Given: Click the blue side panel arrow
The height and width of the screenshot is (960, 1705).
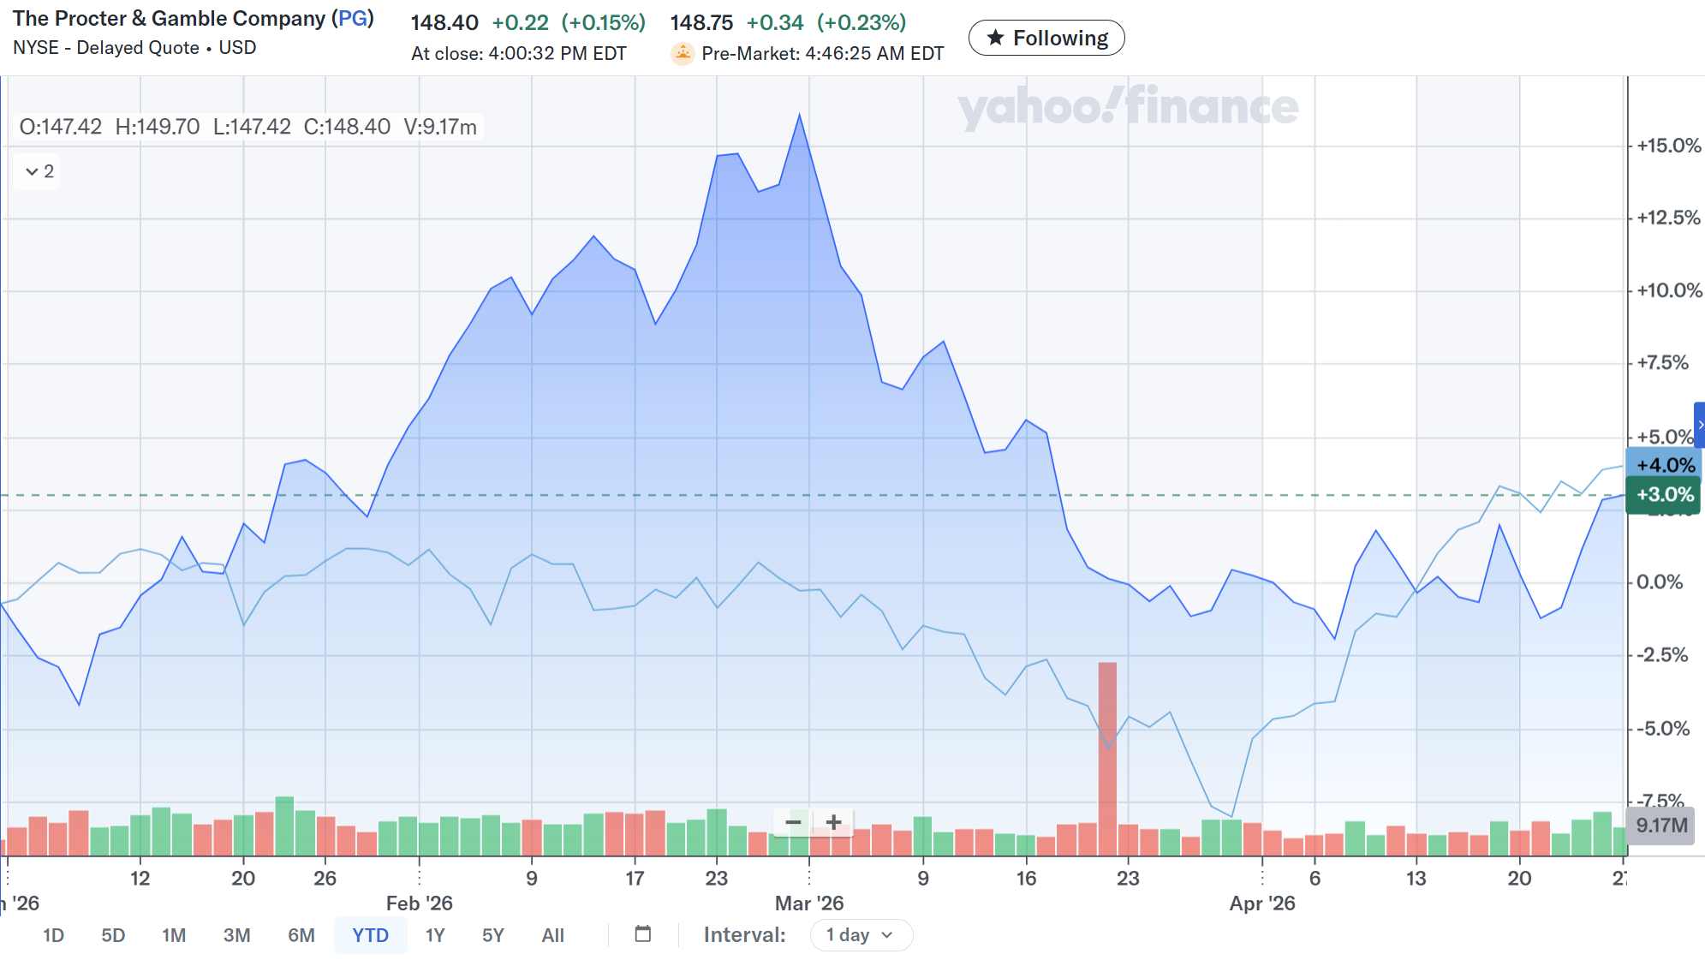Looking at the screenshot, I should tap(1699, 425).
